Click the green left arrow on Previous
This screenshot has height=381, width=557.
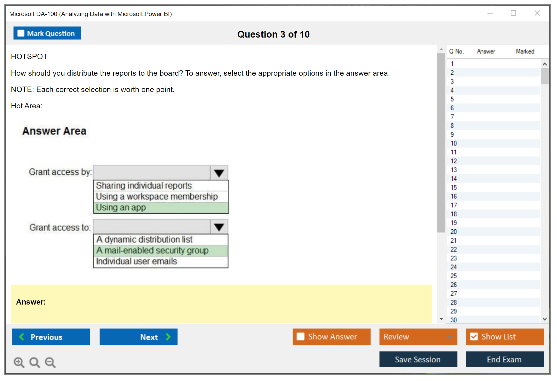[x=22, y=337]
